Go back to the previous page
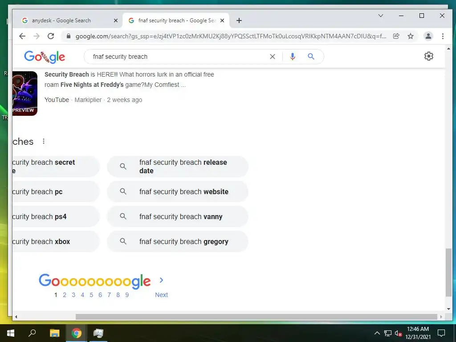This screenshot has height=342, width=456. pyautogui.click(x=22, y=36)
